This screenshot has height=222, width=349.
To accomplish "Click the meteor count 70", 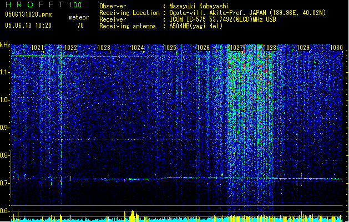I will 80,26.
